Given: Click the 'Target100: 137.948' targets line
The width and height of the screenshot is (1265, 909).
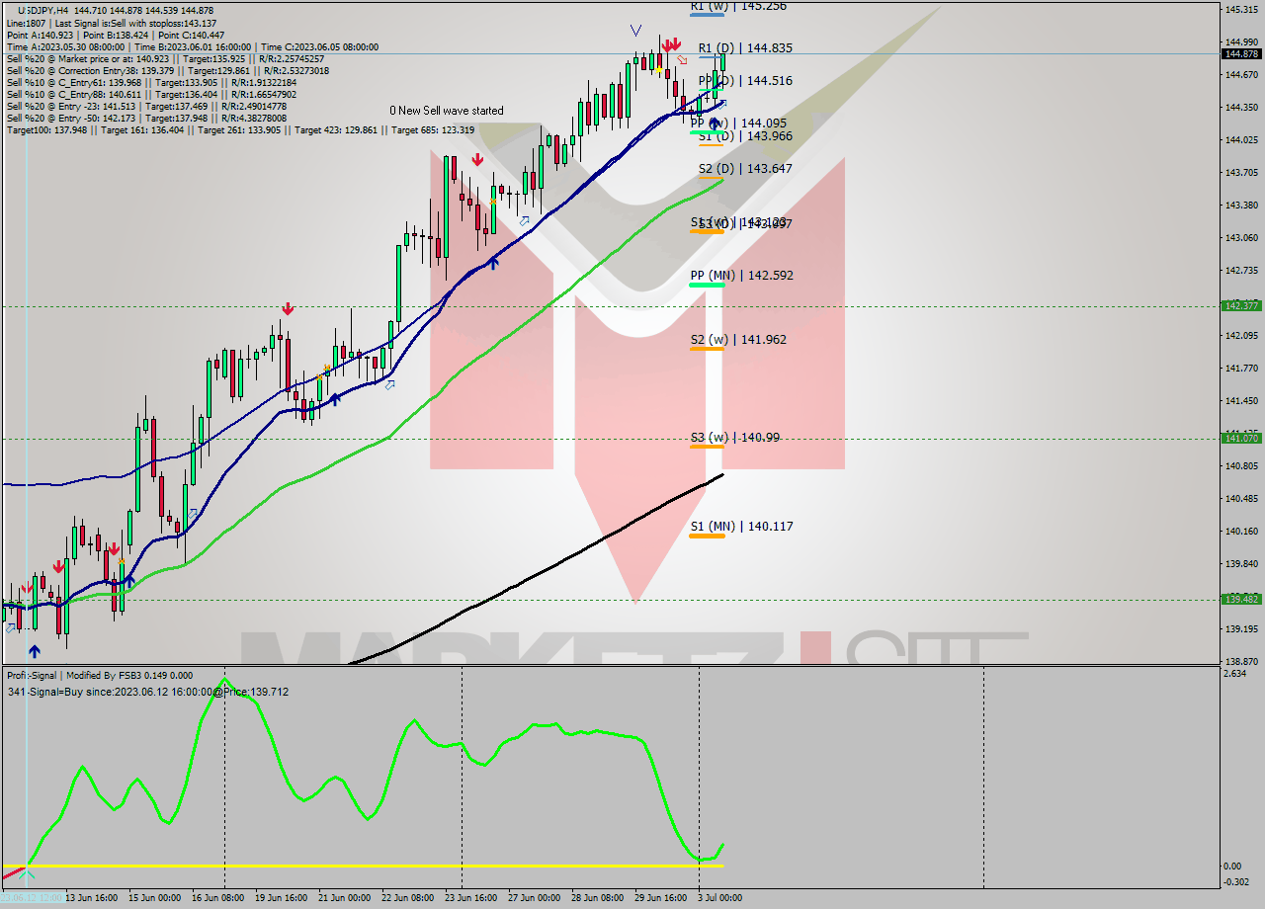Looking at the screenshot, I should pos(240,129).
